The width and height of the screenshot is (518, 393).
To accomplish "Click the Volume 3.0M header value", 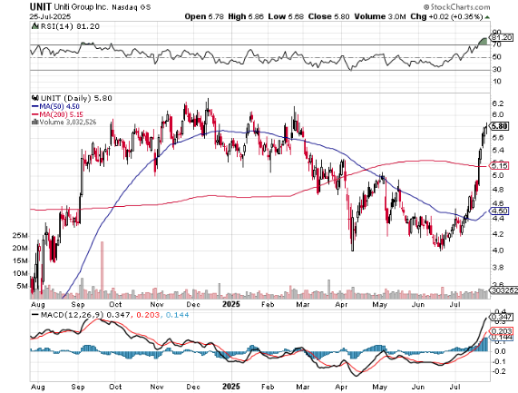I will [x=380, y=16].
